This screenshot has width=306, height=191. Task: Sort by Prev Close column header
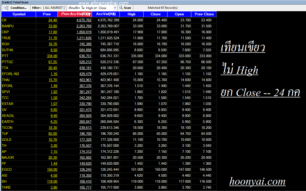[x=204, y=14]
